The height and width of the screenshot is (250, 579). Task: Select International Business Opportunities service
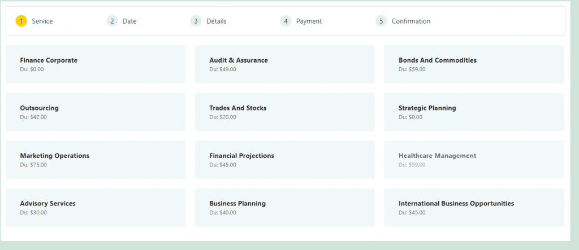(x=473, y=207)
